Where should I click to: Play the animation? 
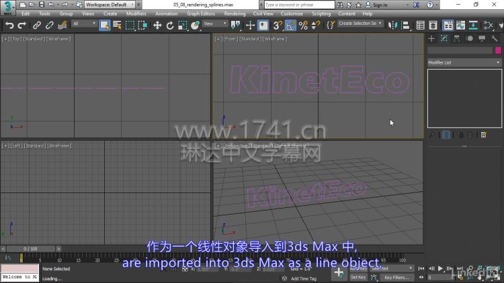coord(440,268)
